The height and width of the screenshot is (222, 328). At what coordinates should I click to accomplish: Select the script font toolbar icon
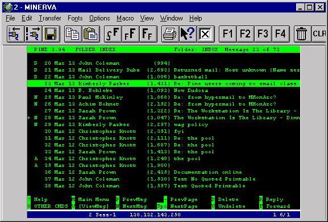pyautogui.click(x=113, y=34)
